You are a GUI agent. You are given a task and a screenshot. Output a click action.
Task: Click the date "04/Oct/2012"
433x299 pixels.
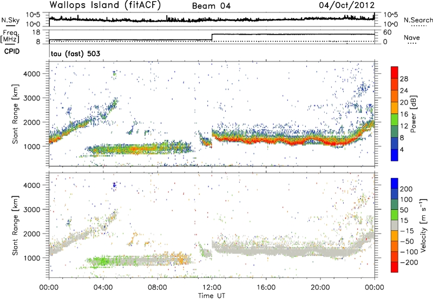pos(347,5)
